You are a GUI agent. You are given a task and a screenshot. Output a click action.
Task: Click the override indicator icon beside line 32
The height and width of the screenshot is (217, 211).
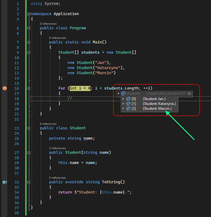[5, 182]
